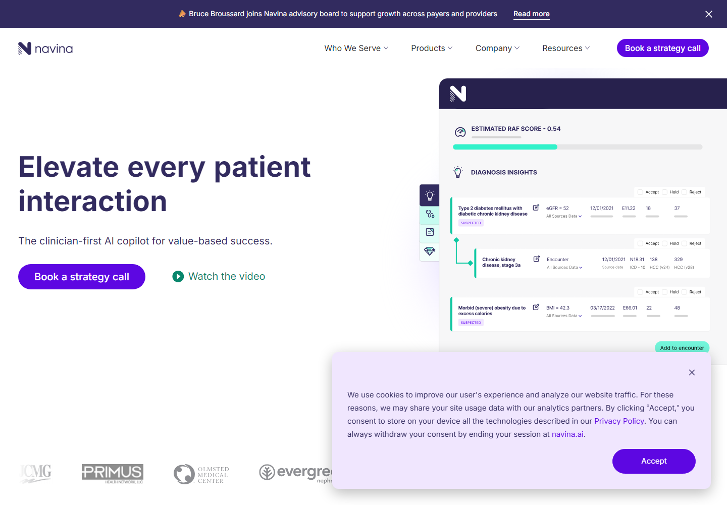Viewport: 727px width, 505px height.
Task: Click the ICD code E11.22
Action: pos(629,208)
